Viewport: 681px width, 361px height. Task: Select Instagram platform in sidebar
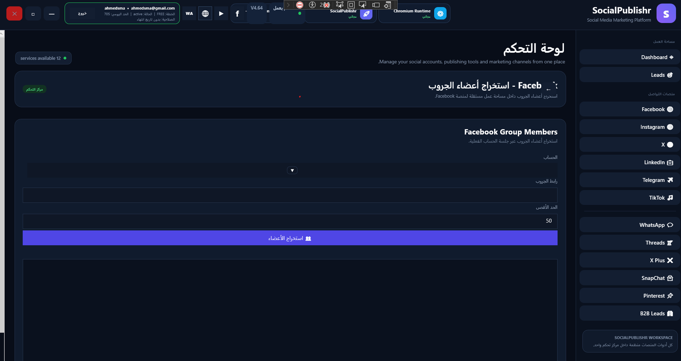point(629,127)
